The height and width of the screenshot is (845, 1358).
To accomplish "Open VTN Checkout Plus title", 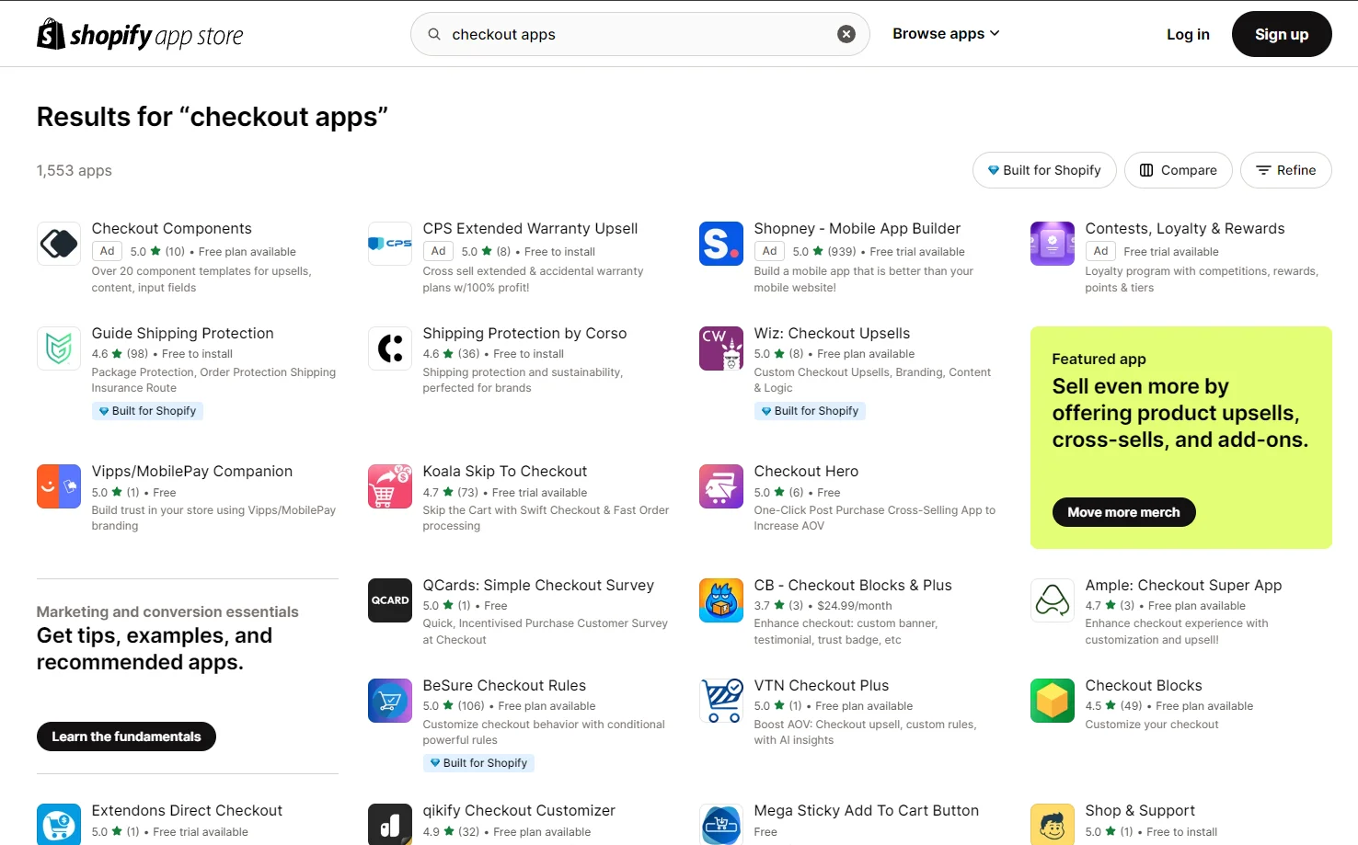I will pos(822,685).
